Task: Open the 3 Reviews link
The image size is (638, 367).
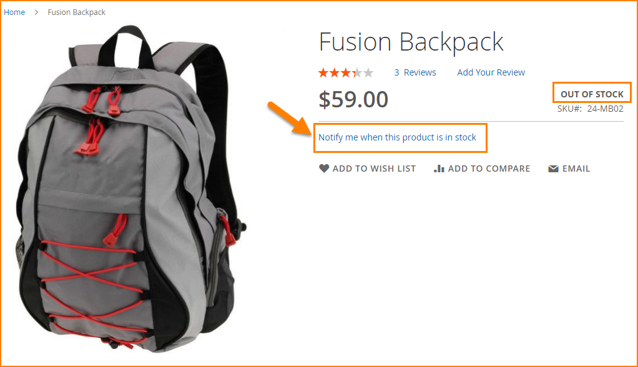Action: (415, 72)
